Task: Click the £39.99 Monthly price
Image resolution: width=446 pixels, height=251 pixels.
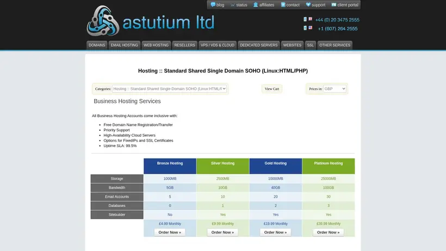Action: point(328,224)
